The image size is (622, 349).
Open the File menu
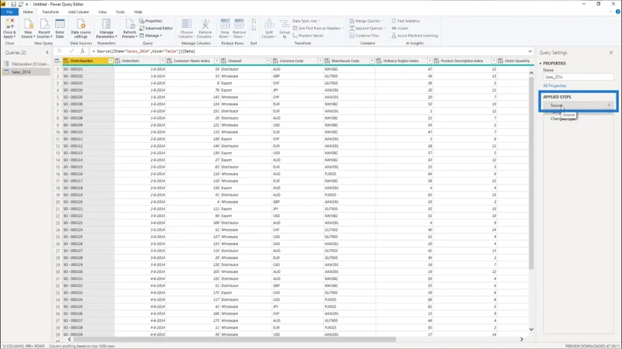click(x=9, y=12)
